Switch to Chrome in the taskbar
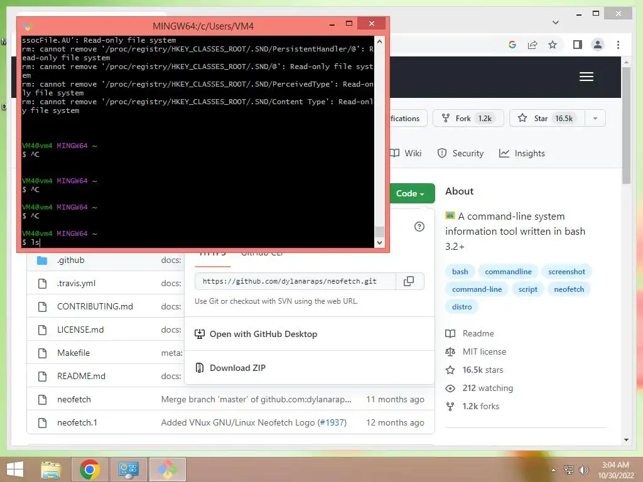 coord(90,469)
